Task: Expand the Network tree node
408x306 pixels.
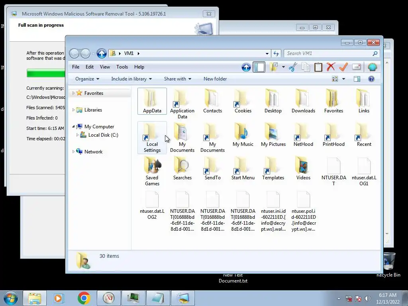Action: (73, 151)
